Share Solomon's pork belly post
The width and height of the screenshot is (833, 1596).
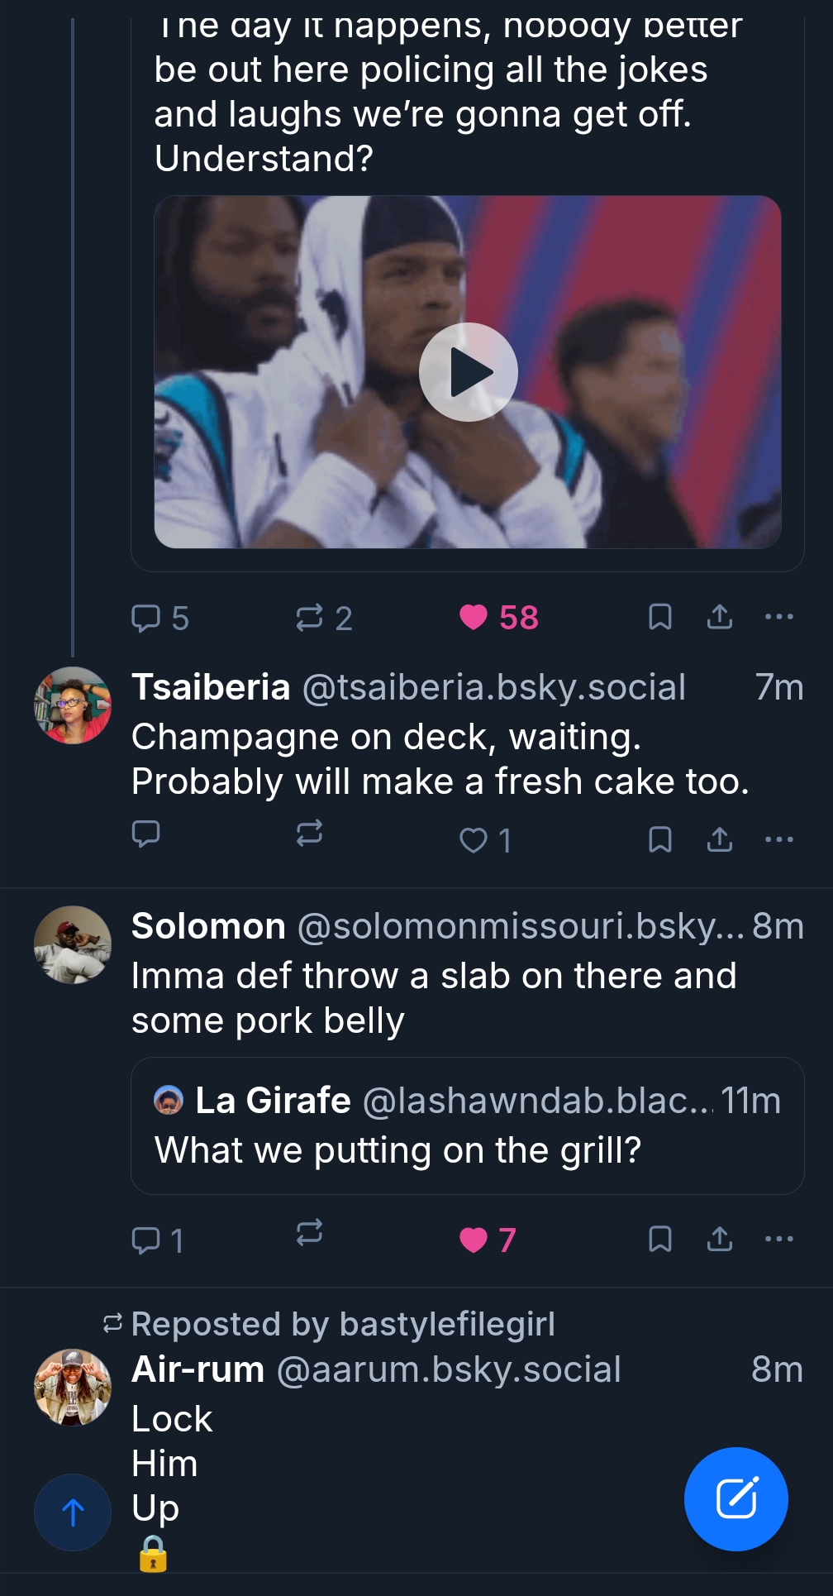(x=720, y=1239)
